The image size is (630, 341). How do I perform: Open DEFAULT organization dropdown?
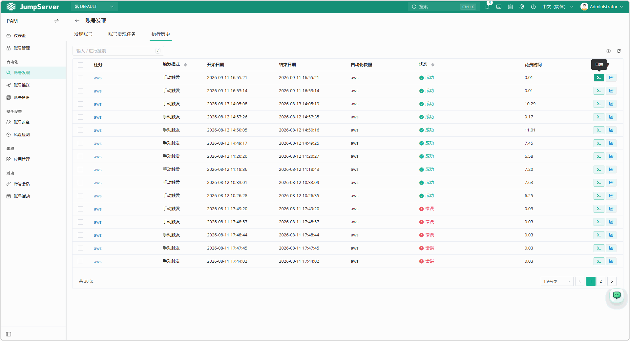pos(94,7)
